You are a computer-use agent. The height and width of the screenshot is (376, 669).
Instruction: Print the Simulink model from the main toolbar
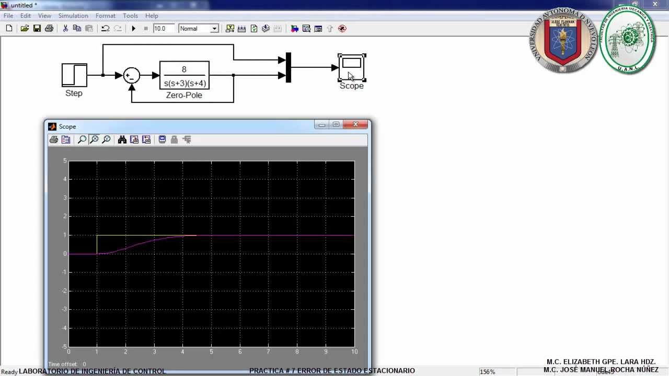(x=49, y=29)
